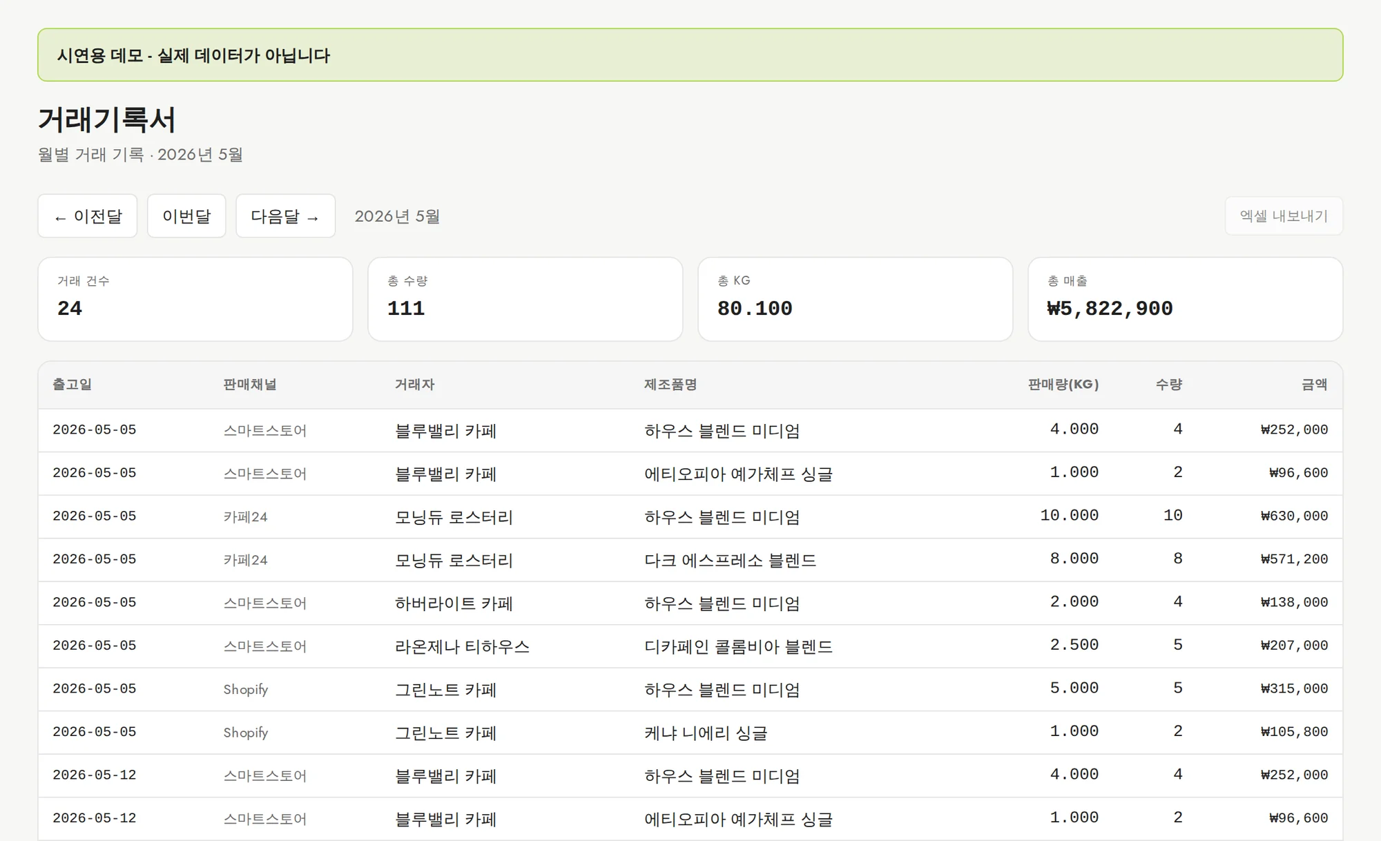Click the 판매채널 column header
Screen dimensions: 1381x841
(250, 385)
